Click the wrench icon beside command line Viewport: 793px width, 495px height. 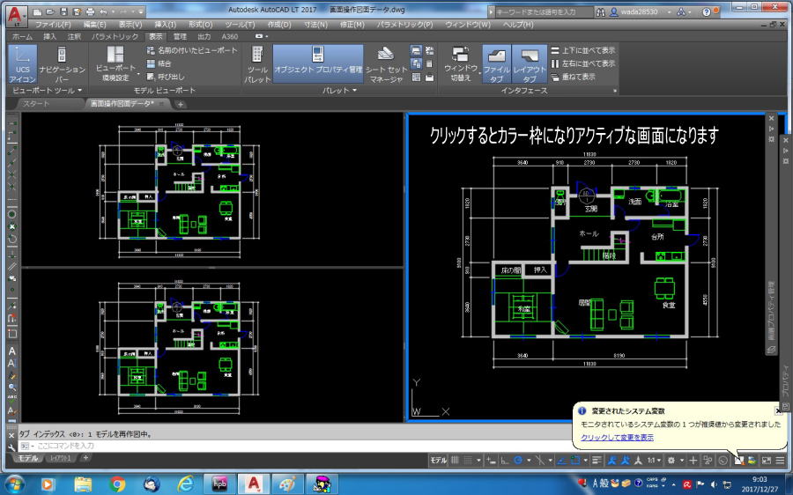pyautogui.click(x=12, y=447)
